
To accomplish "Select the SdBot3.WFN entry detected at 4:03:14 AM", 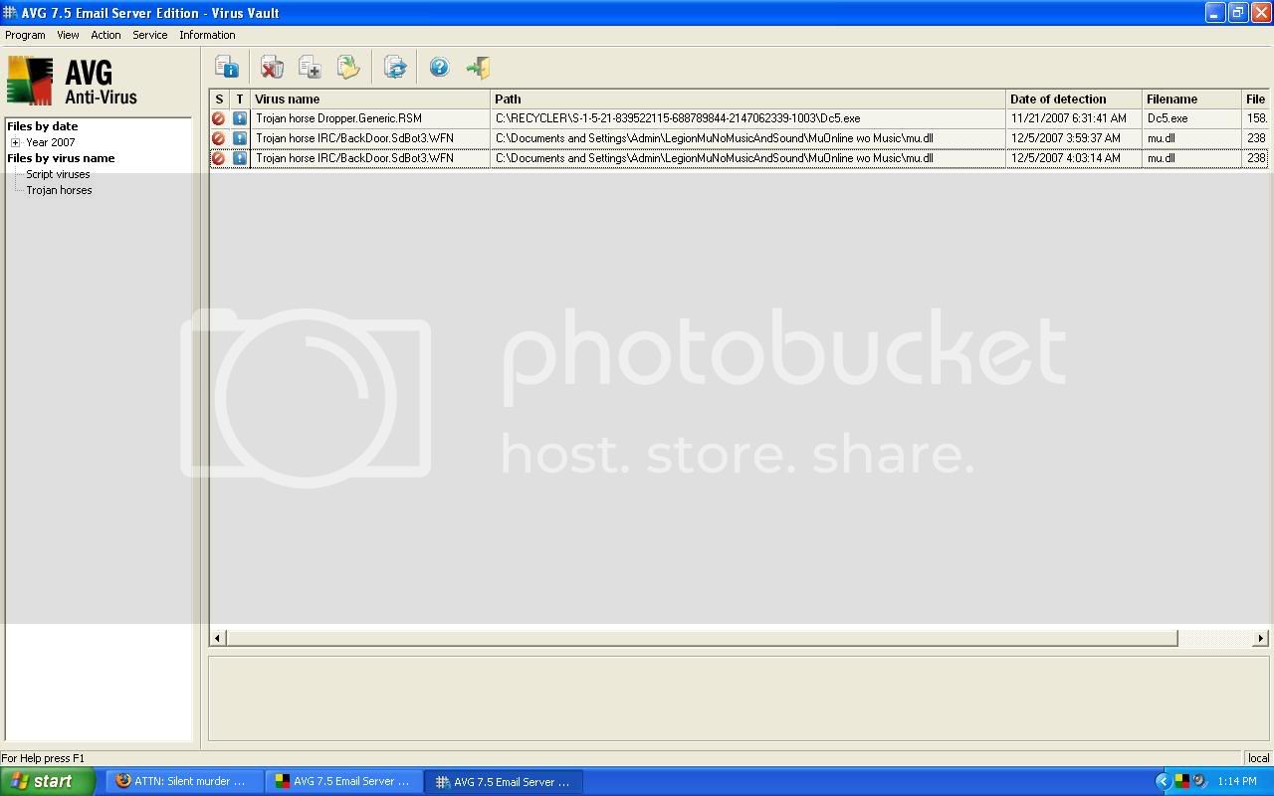I will [354, 158].
